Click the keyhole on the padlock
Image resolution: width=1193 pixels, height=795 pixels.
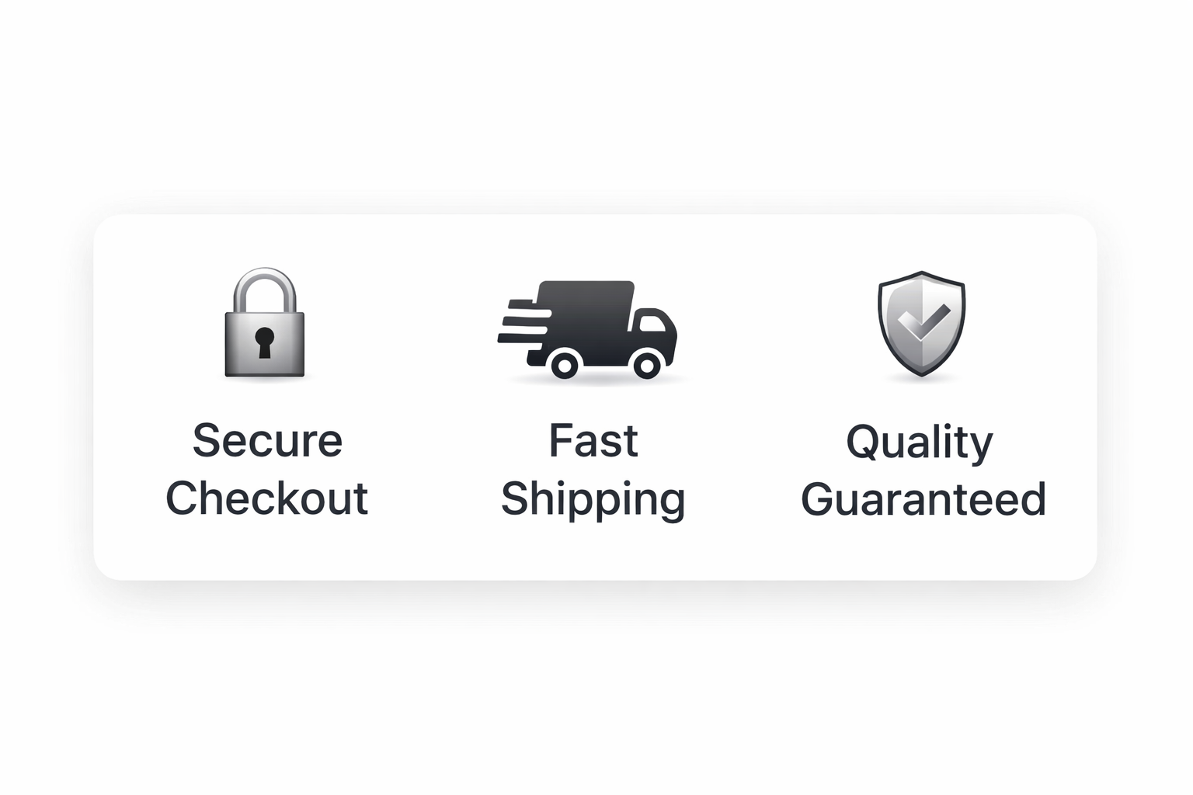pyautogui.click(x=265, y=342)
